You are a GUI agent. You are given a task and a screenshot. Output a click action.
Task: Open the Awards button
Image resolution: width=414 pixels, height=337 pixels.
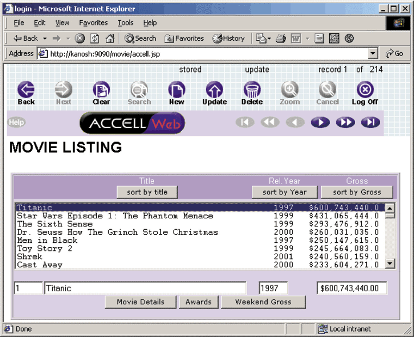point(199,302)
